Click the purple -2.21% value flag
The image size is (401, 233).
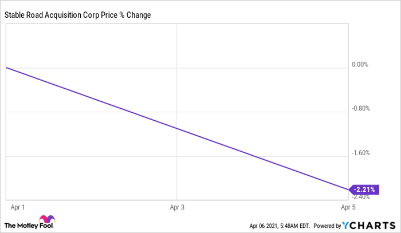pos(364,189)
